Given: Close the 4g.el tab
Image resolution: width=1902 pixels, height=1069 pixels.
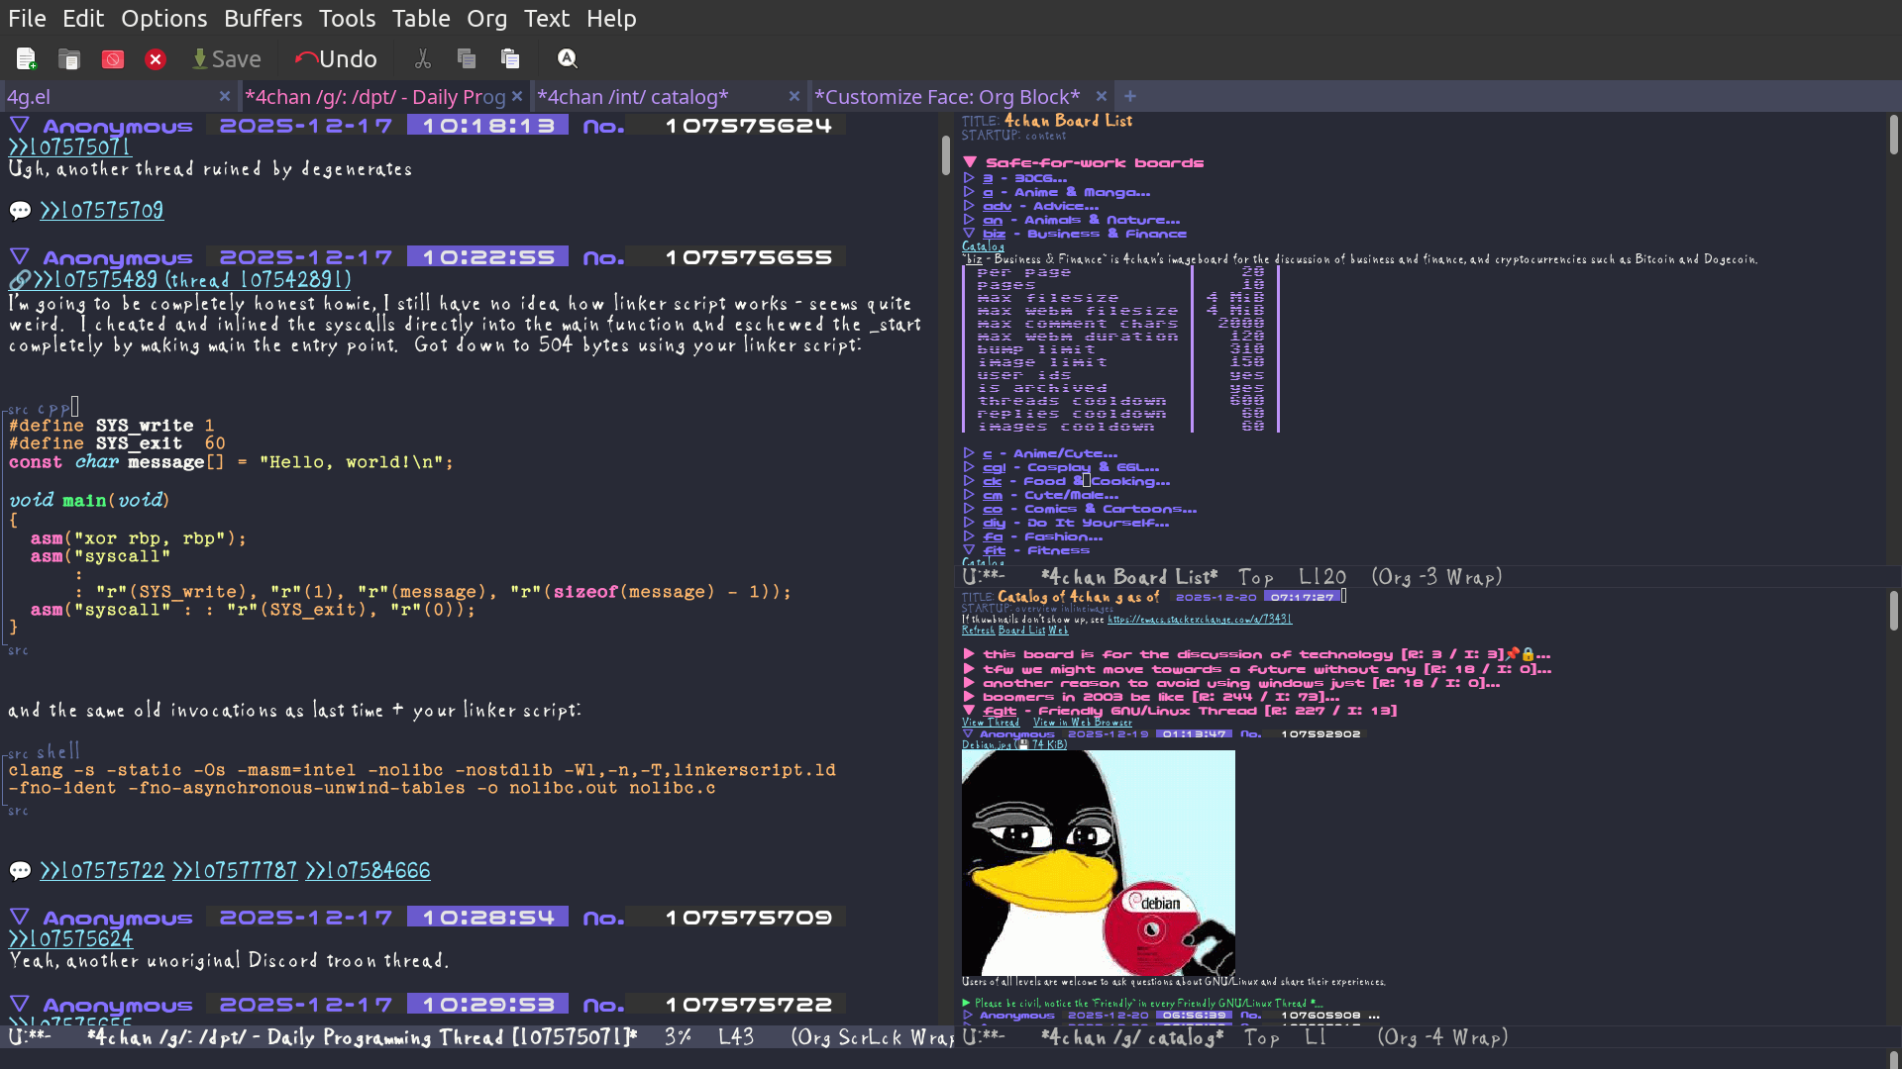Looking at the screenshot, I should coord(225,96).
